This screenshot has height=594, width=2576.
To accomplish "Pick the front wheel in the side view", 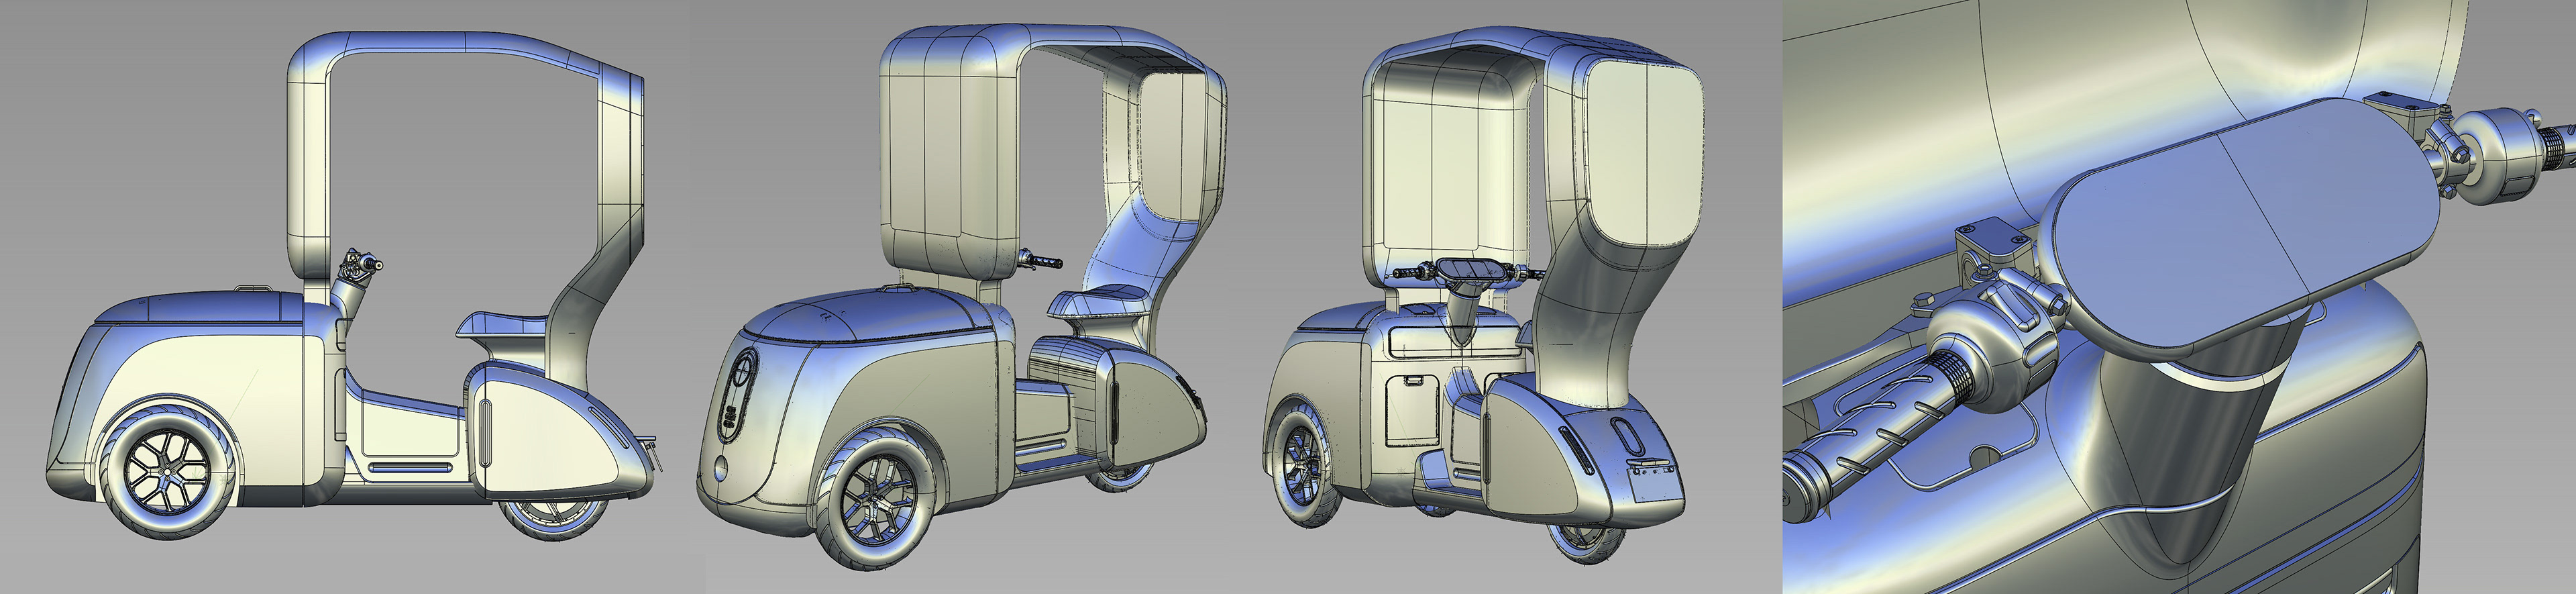I will coord(168,471).
